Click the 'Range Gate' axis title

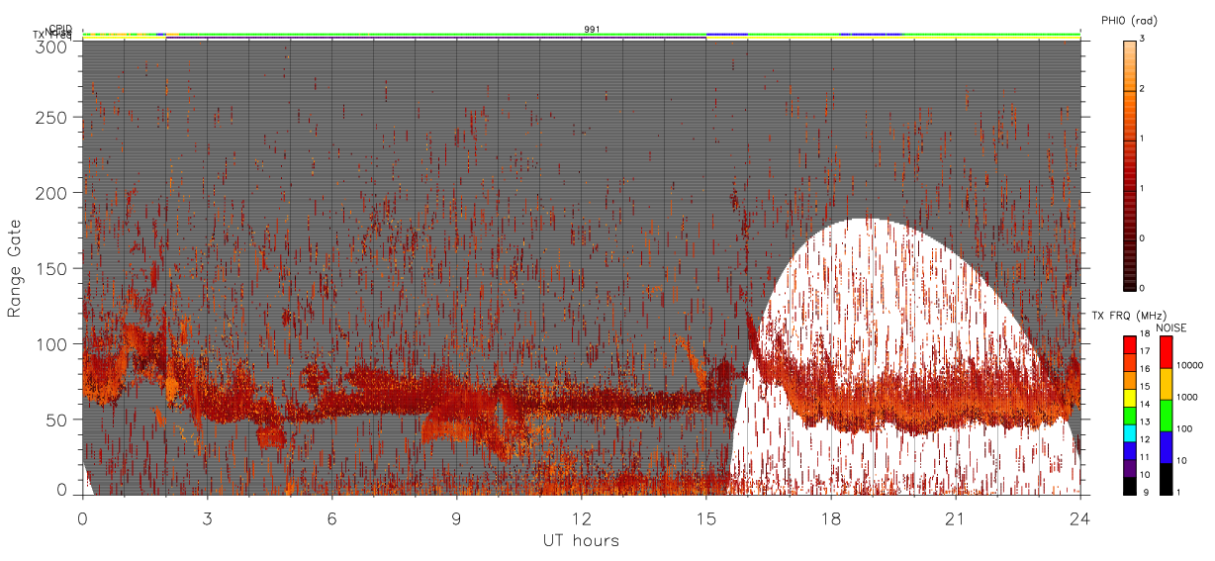[15, 268]
